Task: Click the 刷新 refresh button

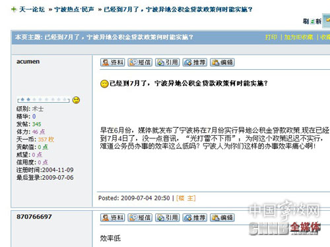Action: (x=312, y=21)
